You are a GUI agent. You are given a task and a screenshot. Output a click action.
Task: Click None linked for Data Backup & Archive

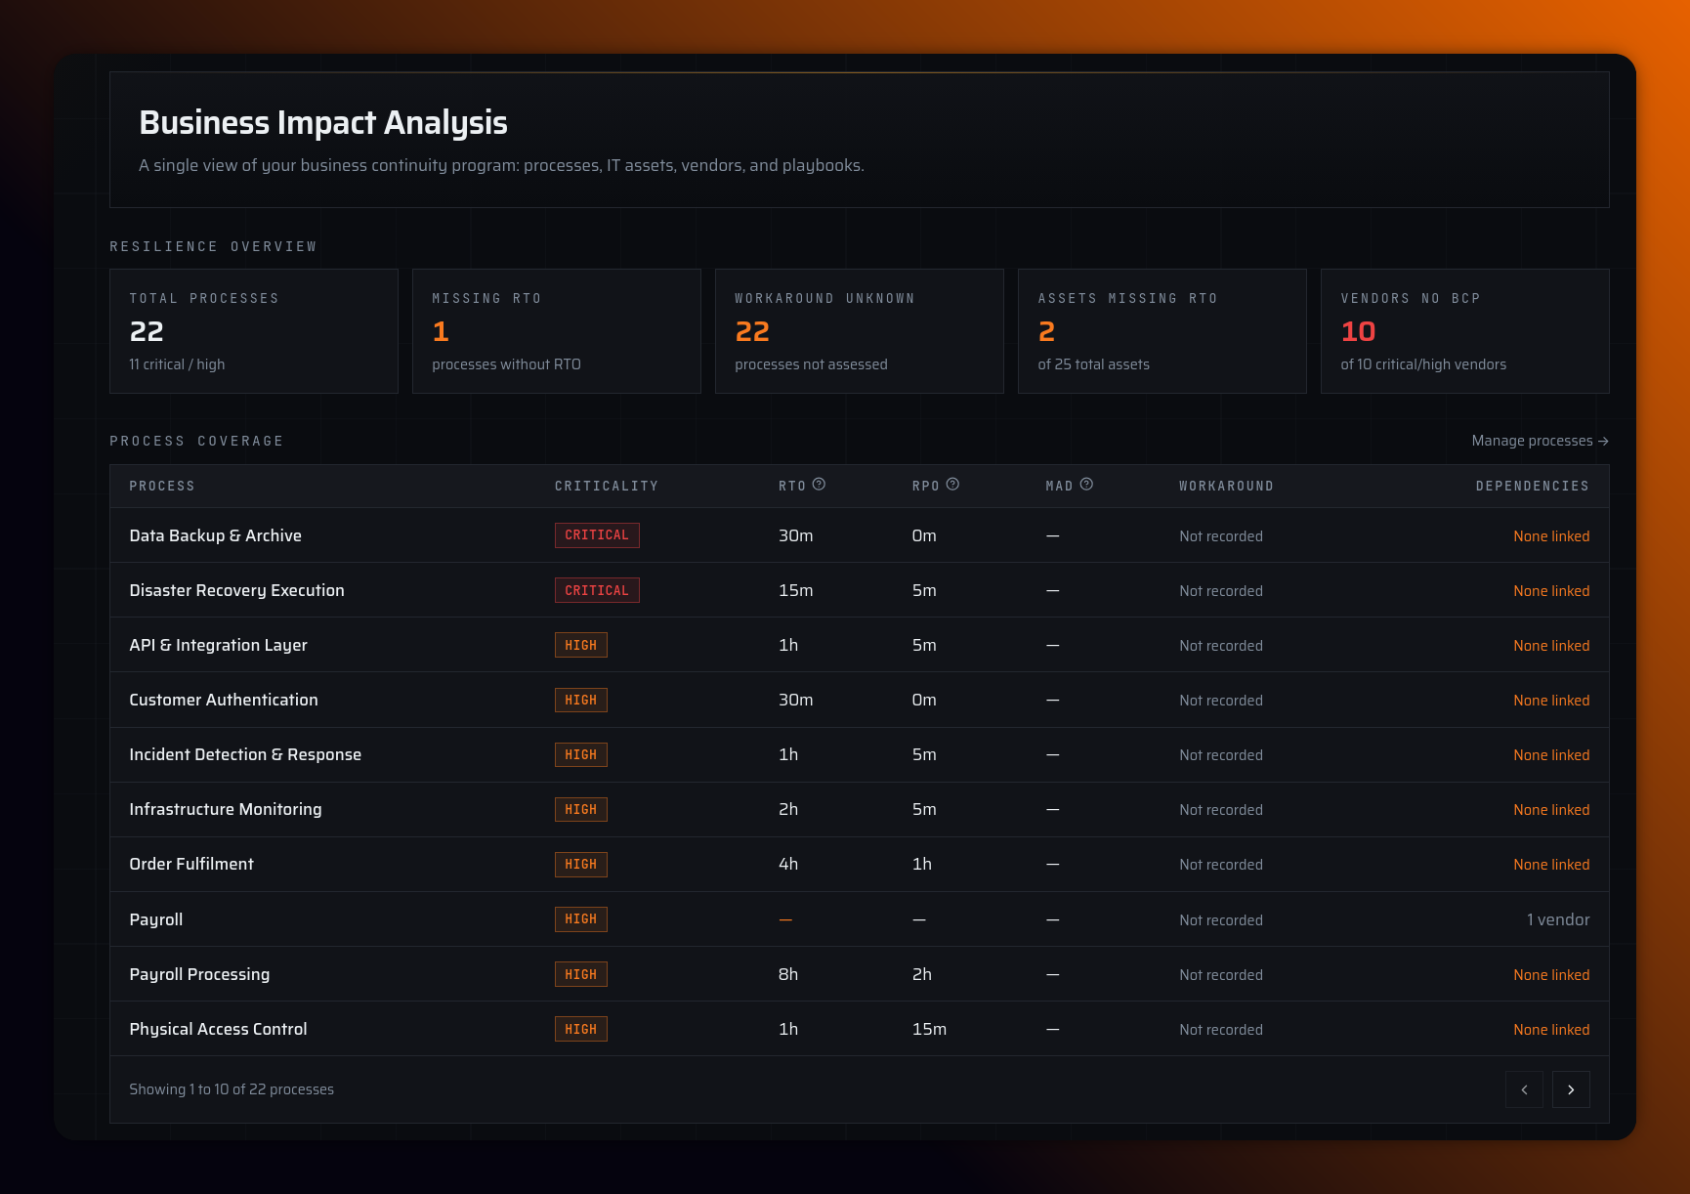click(x=1551, y=536)
